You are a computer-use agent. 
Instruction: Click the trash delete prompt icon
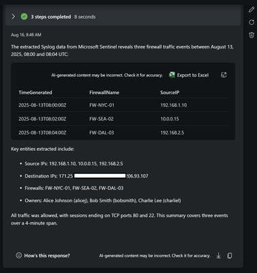pos(252,35)
